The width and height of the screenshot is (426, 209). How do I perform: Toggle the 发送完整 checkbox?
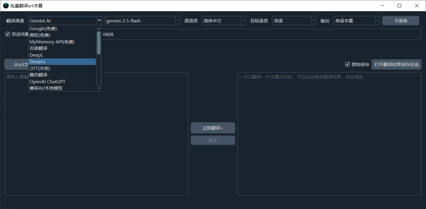pyautogui.click(x=8, y=34)
